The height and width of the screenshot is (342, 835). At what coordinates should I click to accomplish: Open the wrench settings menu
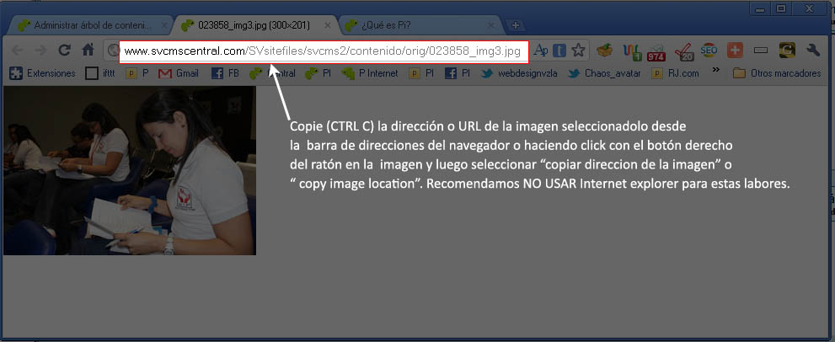point(813,51)
